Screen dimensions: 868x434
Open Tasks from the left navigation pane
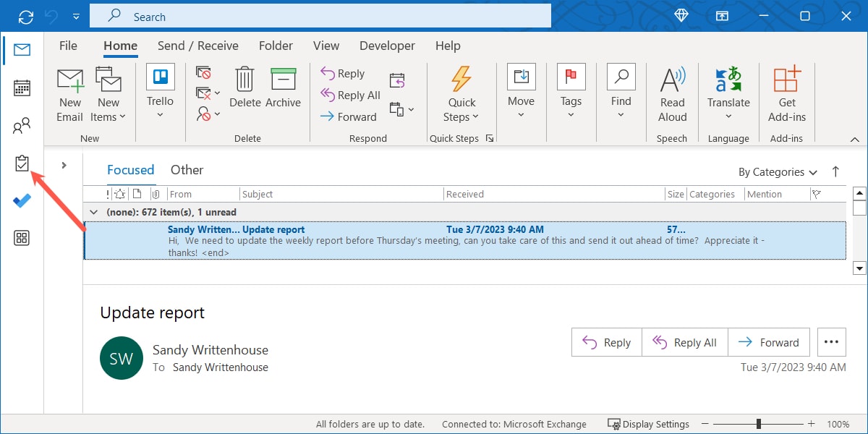[x=22, y=163]
